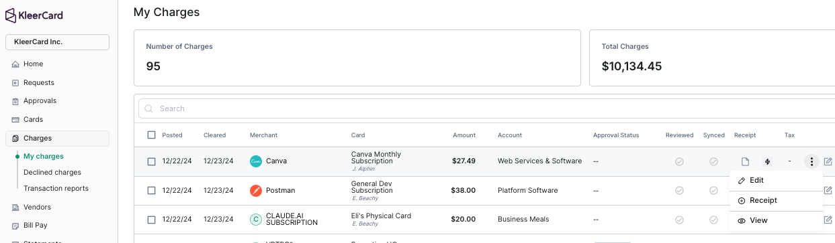835x243 pixels.
Task: Choose Receipt from the context menu
Action: (776, 201)
